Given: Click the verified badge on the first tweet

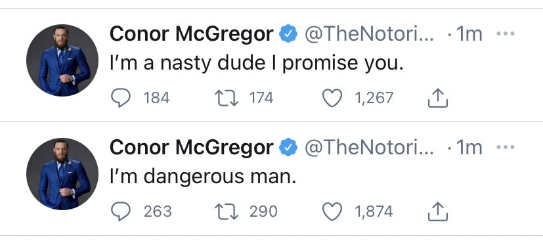Looking at the screenshot, I should 288,34.
